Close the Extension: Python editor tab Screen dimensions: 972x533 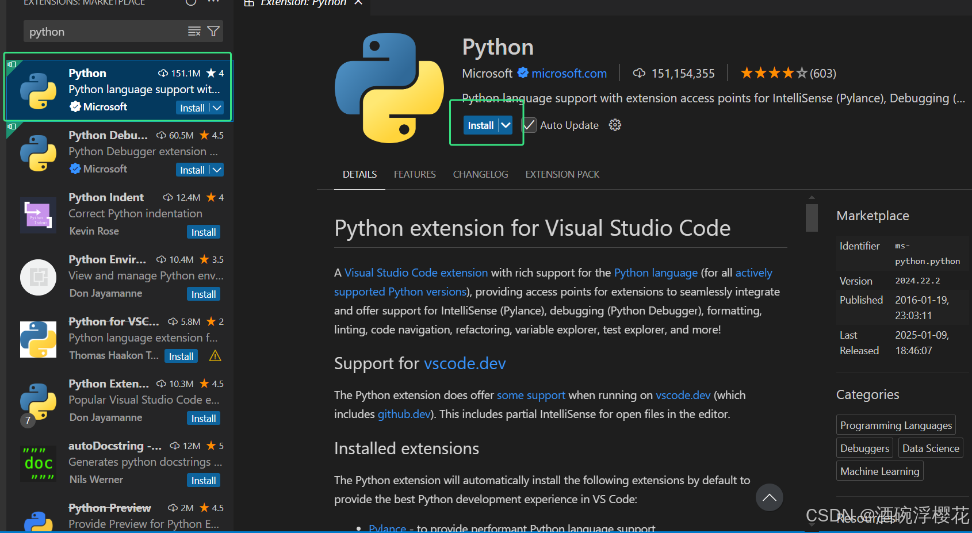tap(358, 3)
